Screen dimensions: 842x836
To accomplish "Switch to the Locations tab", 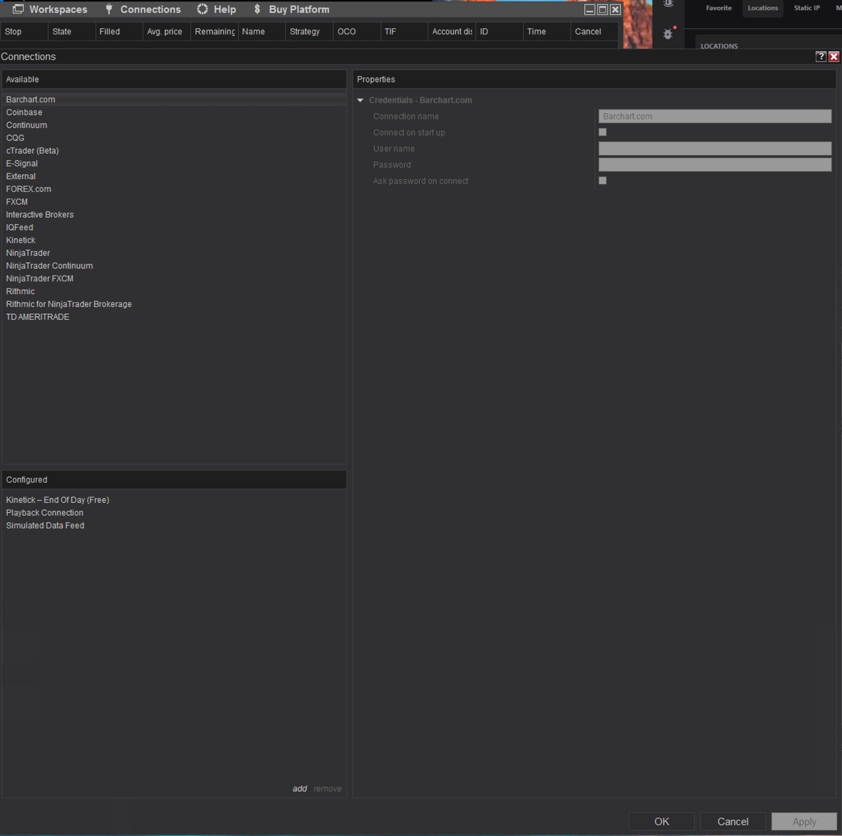I will pos(763,8).
